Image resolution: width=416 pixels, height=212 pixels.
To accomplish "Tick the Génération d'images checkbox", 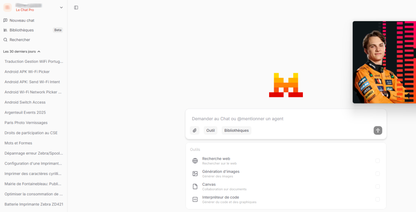I will click(378, 174).
